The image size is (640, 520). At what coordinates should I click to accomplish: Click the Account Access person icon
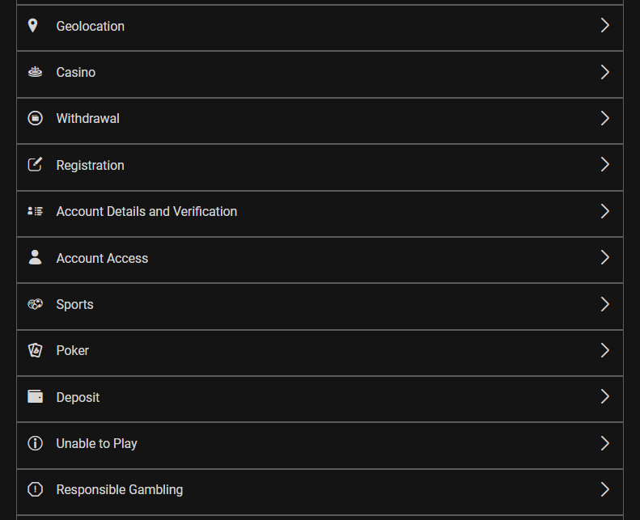35,257
